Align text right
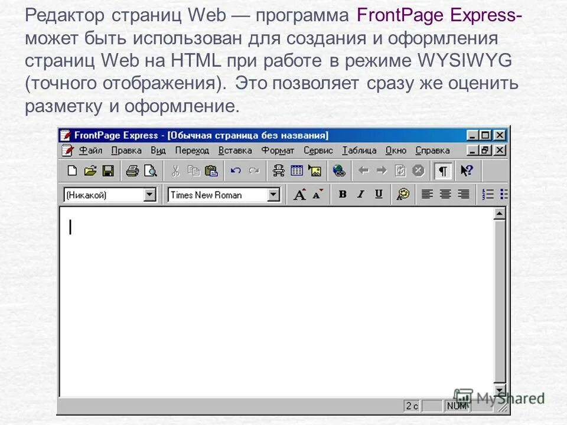567x425 pixels. click(463, 194)
